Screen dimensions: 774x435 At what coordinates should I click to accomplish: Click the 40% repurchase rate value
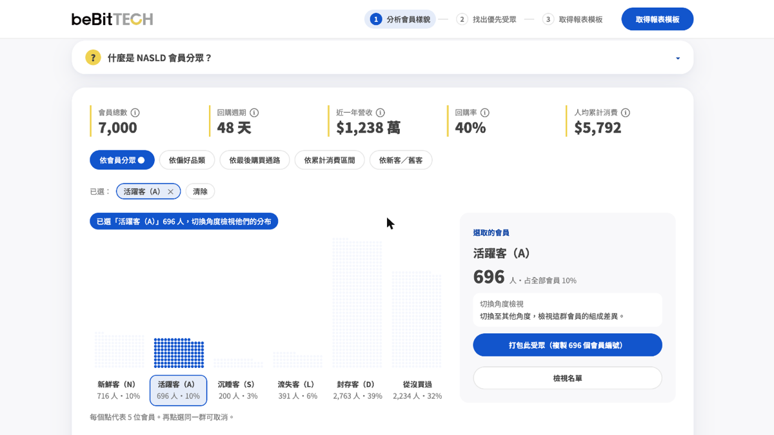click(x=470, y=128)
